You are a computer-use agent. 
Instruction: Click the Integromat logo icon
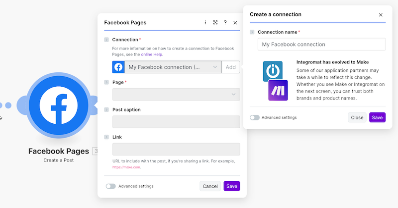pos(273,71)
